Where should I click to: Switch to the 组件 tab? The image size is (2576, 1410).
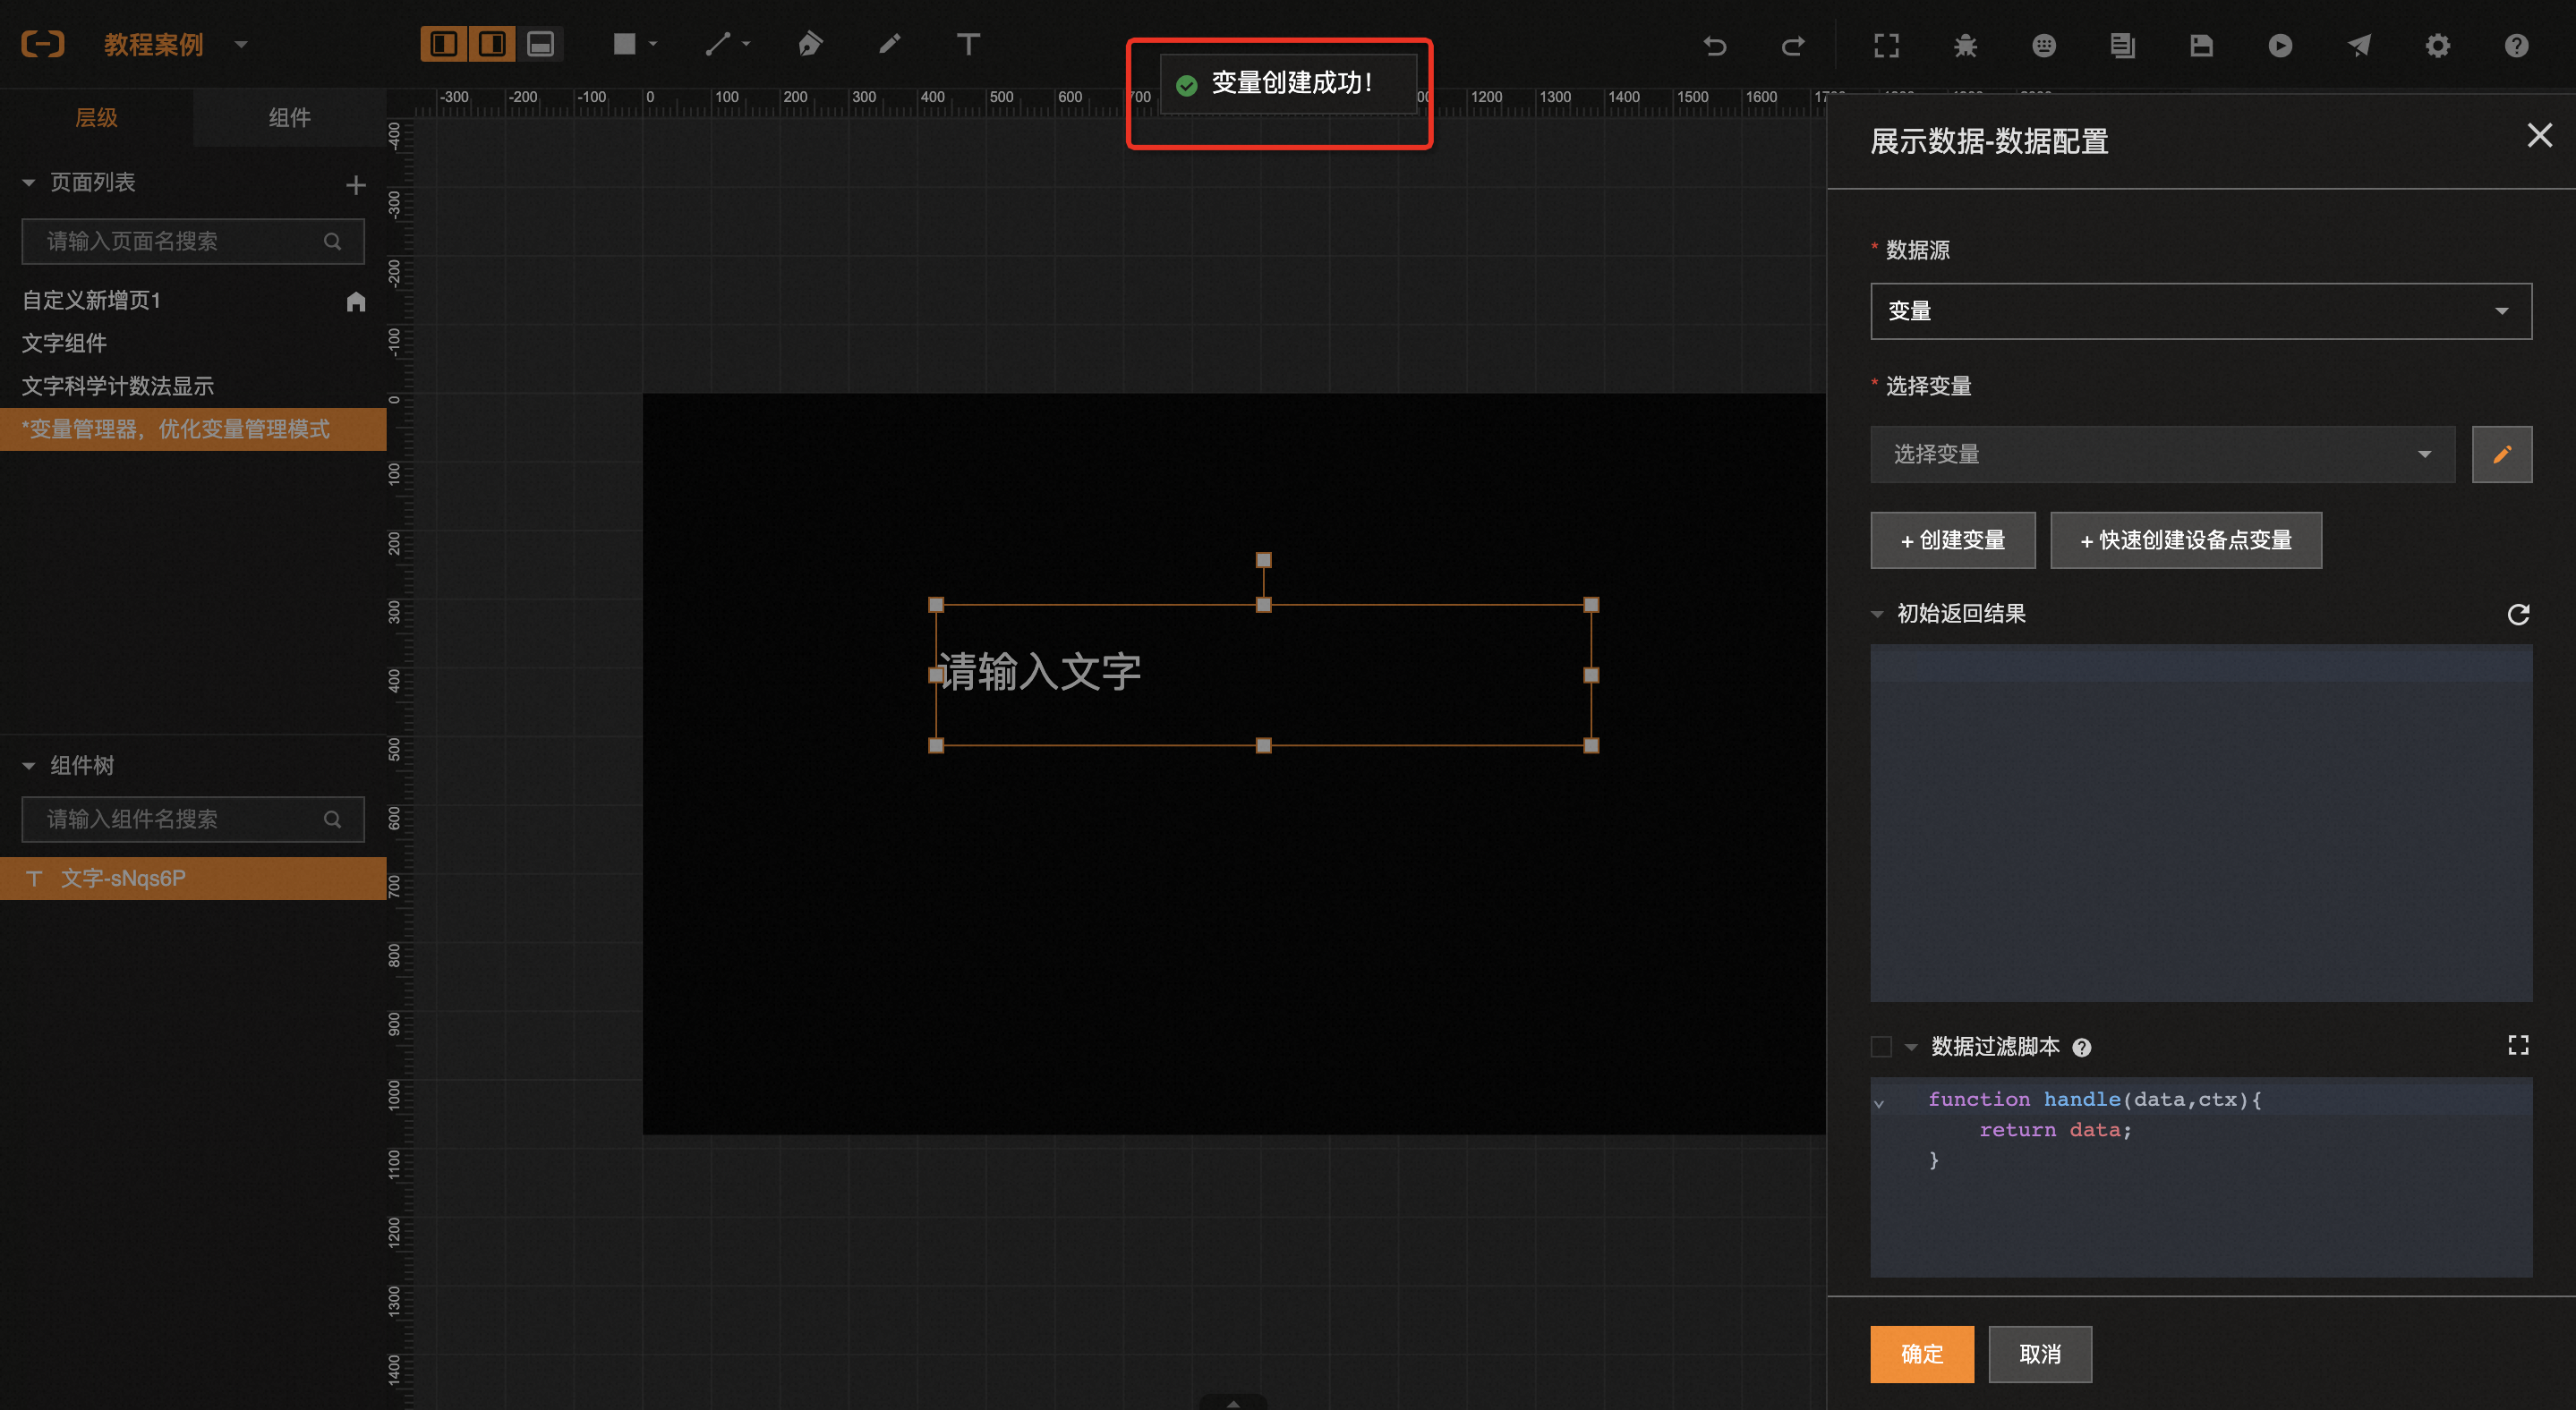pyautogui.click(x=289, y=118)
